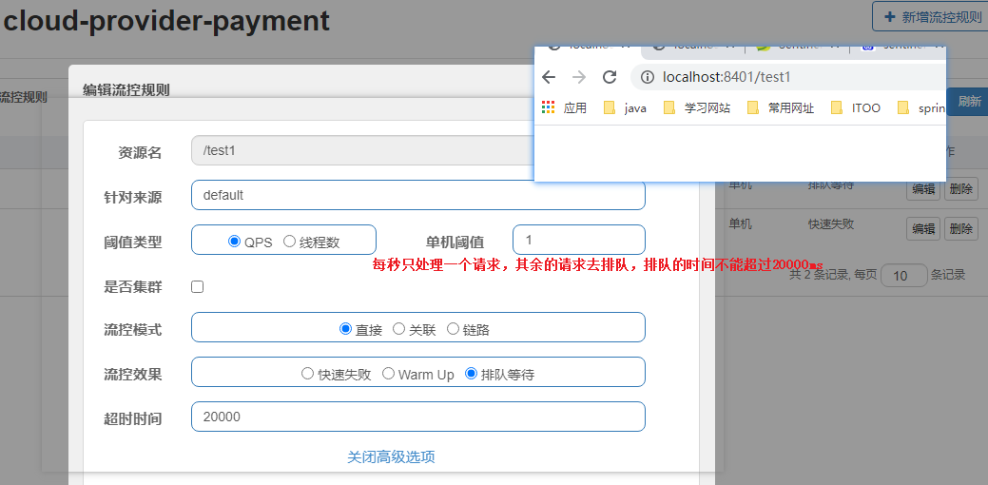988x485 pixels.
Task: Open the java bookmark folder
Action: (x=625, y=107)
